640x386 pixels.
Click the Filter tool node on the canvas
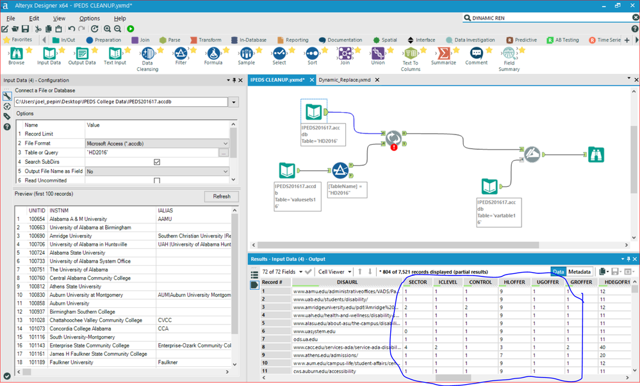[340, 170]
